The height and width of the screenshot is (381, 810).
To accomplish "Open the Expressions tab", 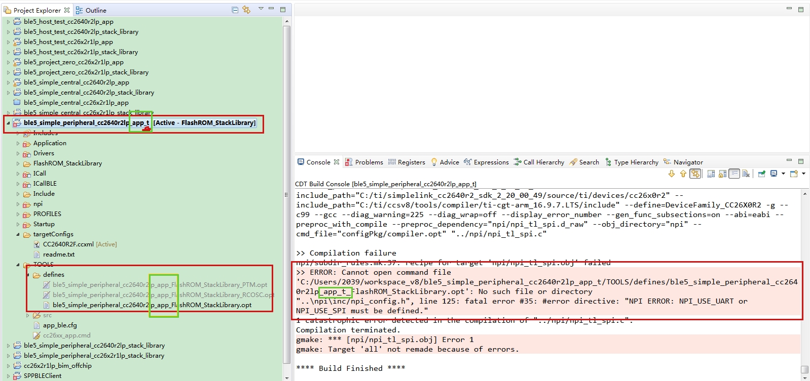I will (x=486, y=162).
